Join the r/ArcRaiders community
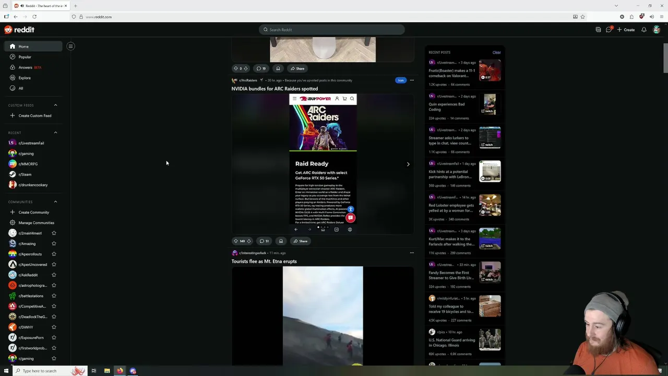 [x=400, y=80]
